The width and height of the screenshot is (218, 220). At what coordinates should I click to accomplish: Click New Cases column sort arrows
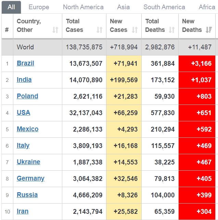135,30
